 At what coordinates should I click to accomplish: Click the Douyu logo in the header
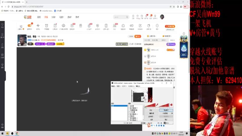point(28,17)
